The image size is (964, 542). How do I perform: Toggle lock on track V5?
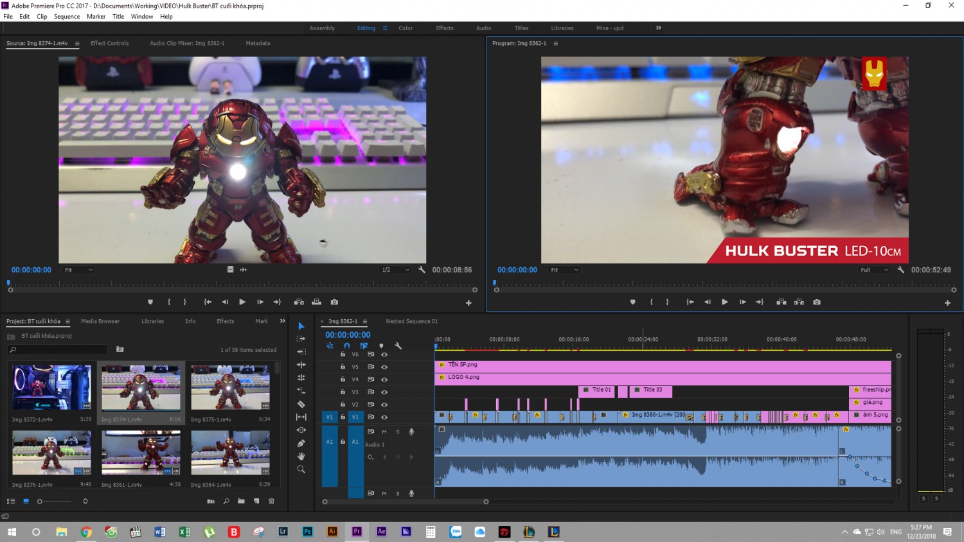click(x=343, y=367)
